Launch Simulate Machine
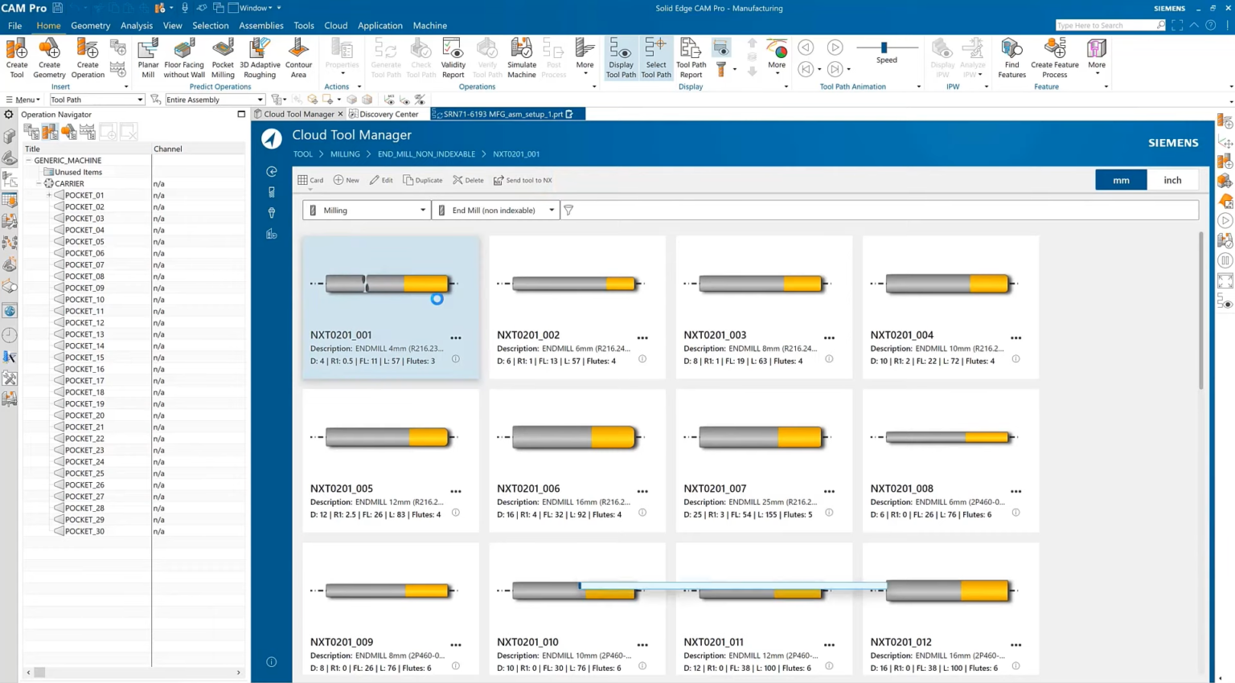The width and height of the screenshot is (1235, 683). (521, 56)
